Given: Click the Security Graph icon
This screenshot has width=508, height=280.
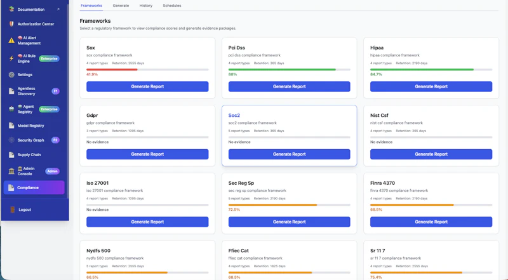Looking at the screenshot, I should coord(11,140).
